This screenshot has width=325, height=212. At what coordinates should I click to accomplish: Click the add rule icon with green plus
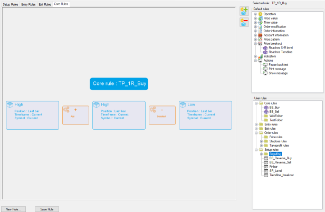pyautogui.click(x=244, y=11)
